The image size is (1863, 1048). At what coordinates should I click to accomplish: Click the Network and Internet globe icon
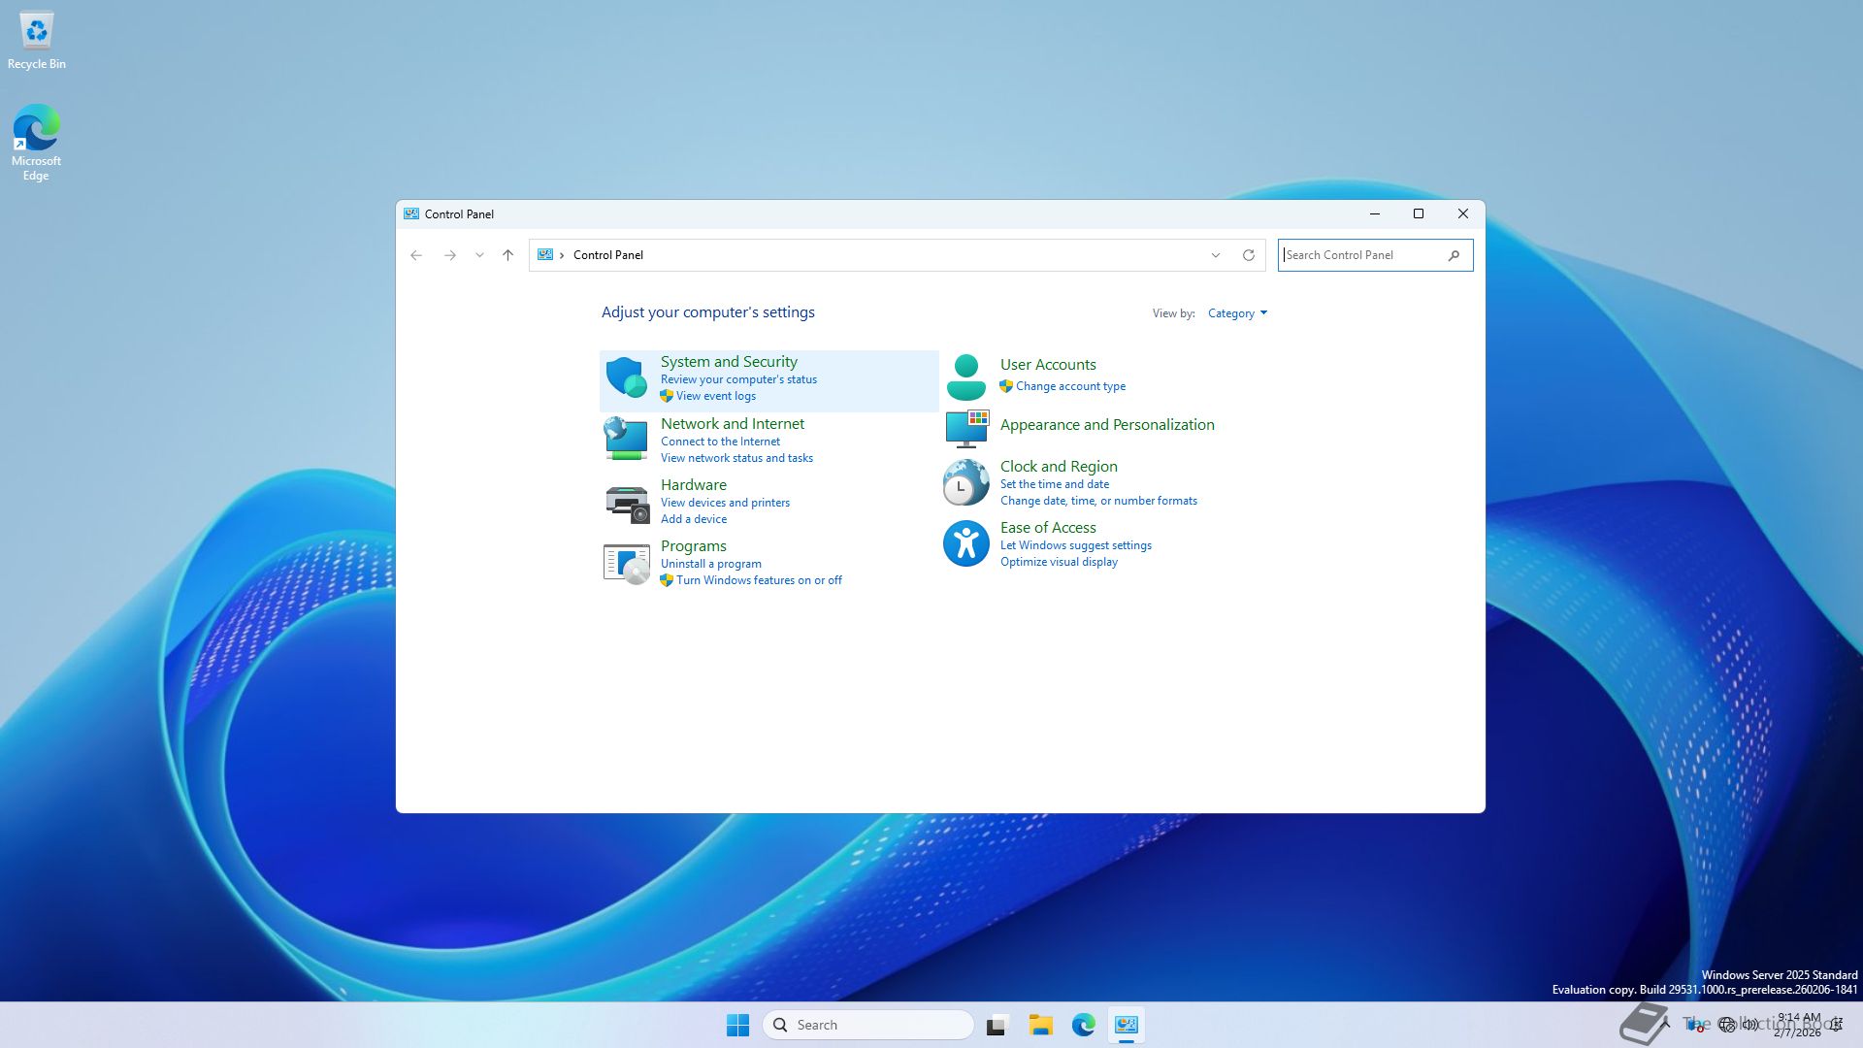[x=626, y=439]
